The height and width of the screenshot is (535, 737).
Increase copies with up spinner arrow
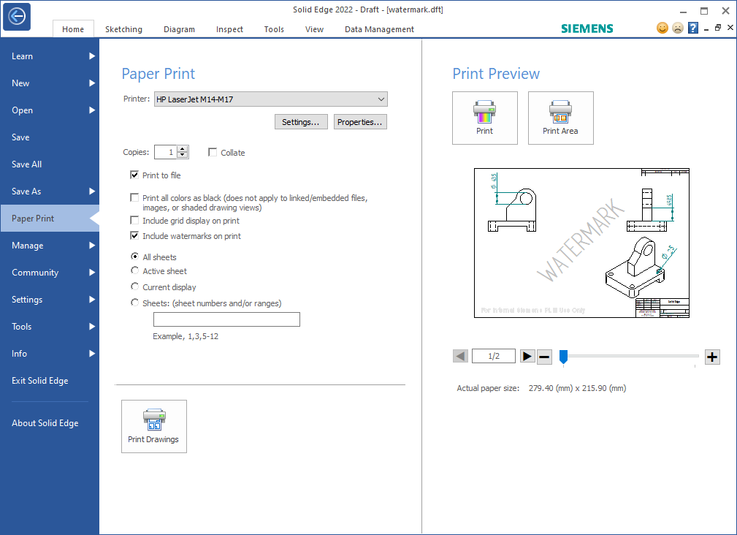pos(183,149)
